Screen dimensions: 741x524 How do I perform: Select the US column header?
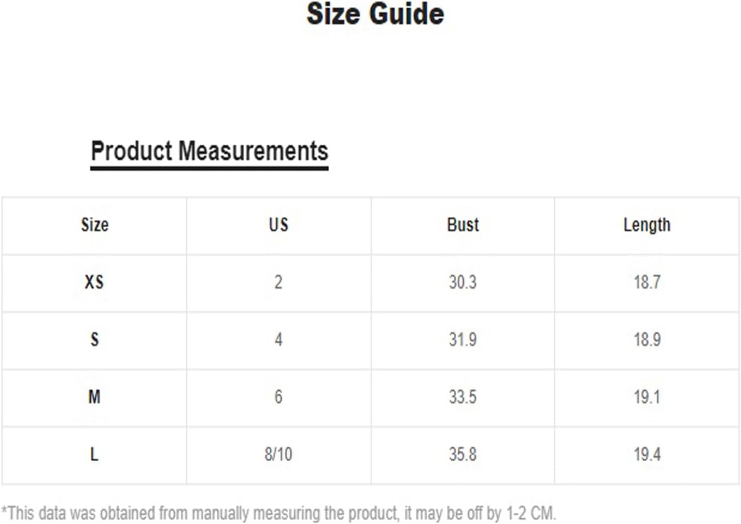coord(278,225)
